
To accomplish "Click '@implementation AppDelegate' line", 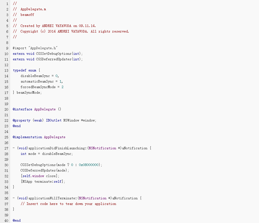I will [x=39, y=137].
